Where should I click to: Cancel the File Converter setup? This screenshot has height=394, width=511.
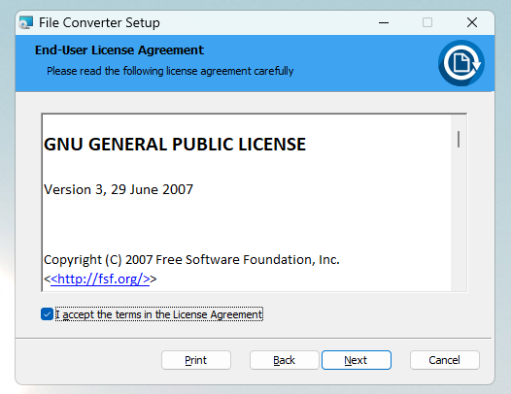pos(445,360)
